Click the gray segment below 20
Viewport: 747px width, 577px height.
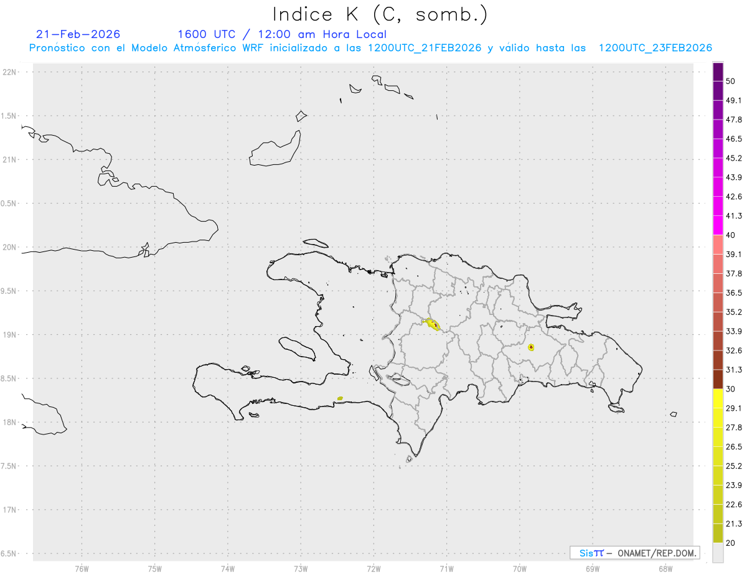click(x=718, y=552)
